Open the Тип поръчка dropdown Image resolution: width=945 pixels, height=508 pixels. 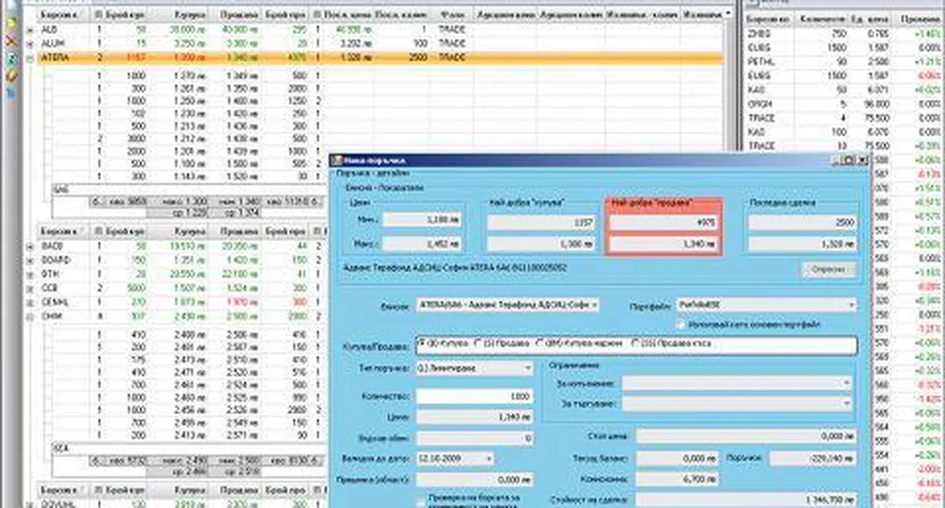[528, 367]
